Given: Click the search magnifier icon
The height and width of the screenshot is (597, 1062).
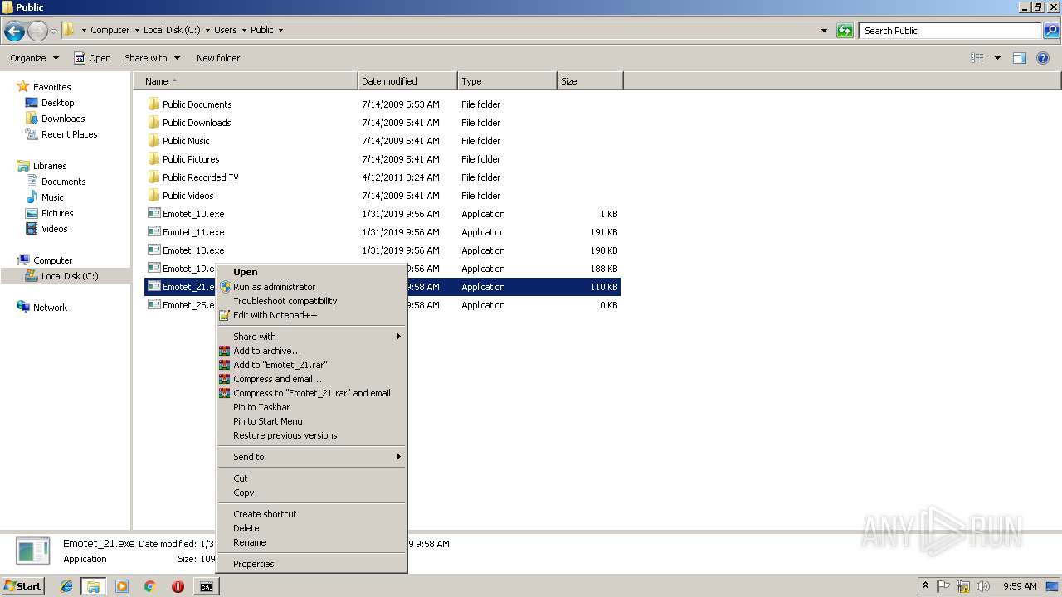Looking at the screenshot, I should coord(1051,31).
